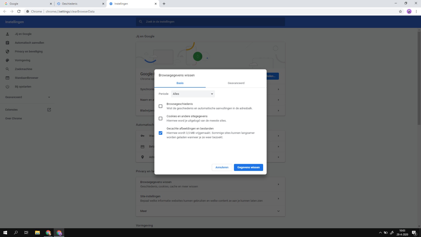This screenshot has width=421, height=237.
Task: Open a new browser tab
Action: tap(164, 4)
